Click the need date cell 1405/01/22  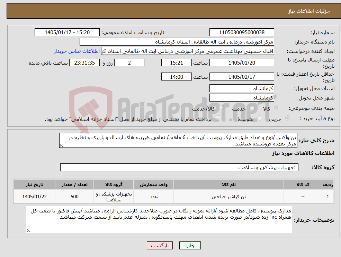34,197
